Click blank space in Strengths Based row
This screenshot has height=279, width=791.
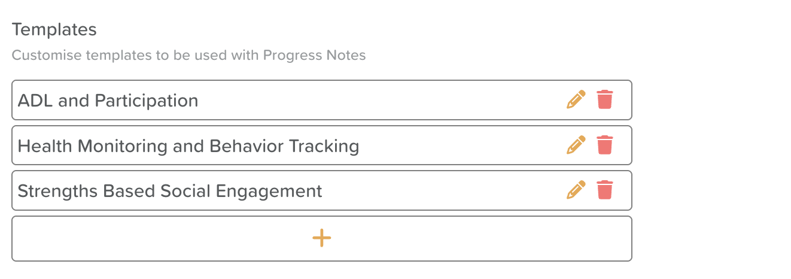(x=443, y=191)
